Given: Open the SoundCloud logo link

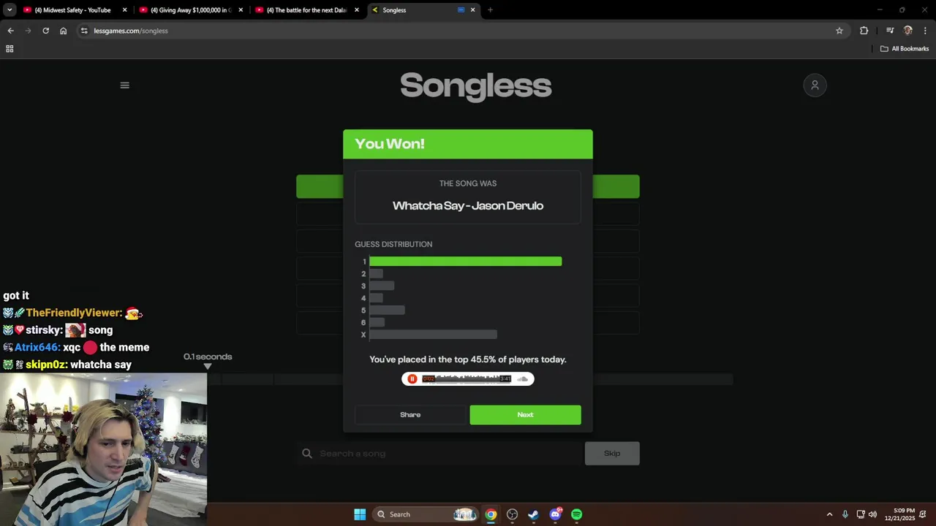Looking at the screenshot, I should [522, 378].
